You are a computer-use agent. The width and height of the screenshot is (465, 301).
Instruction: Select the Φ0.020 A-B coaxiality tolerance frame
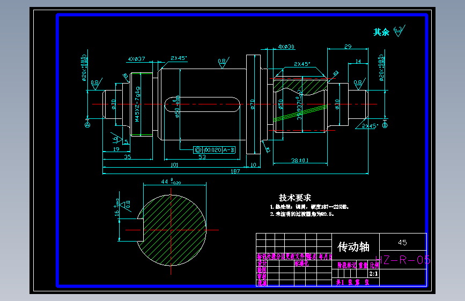(215, 150)
